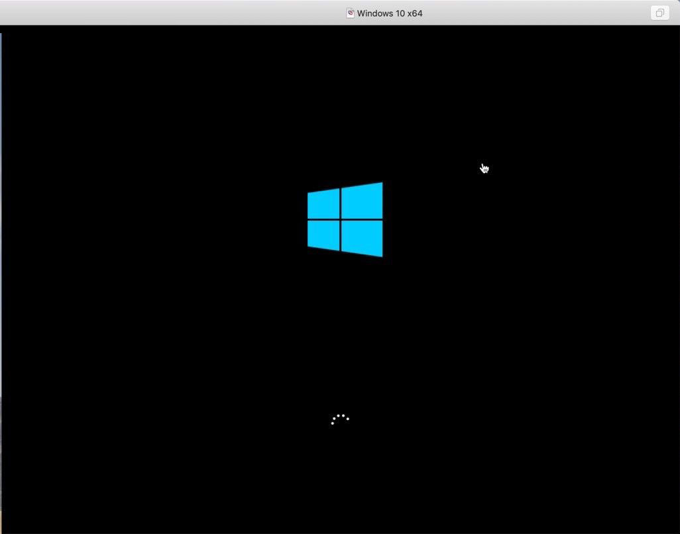
Task: Click the leftmost dot of the loading spinner
Action: 332,423
